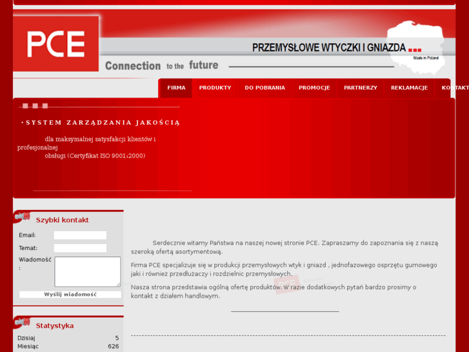
Task: Go to DO POBRANIA section
Action: pos(264,88)
